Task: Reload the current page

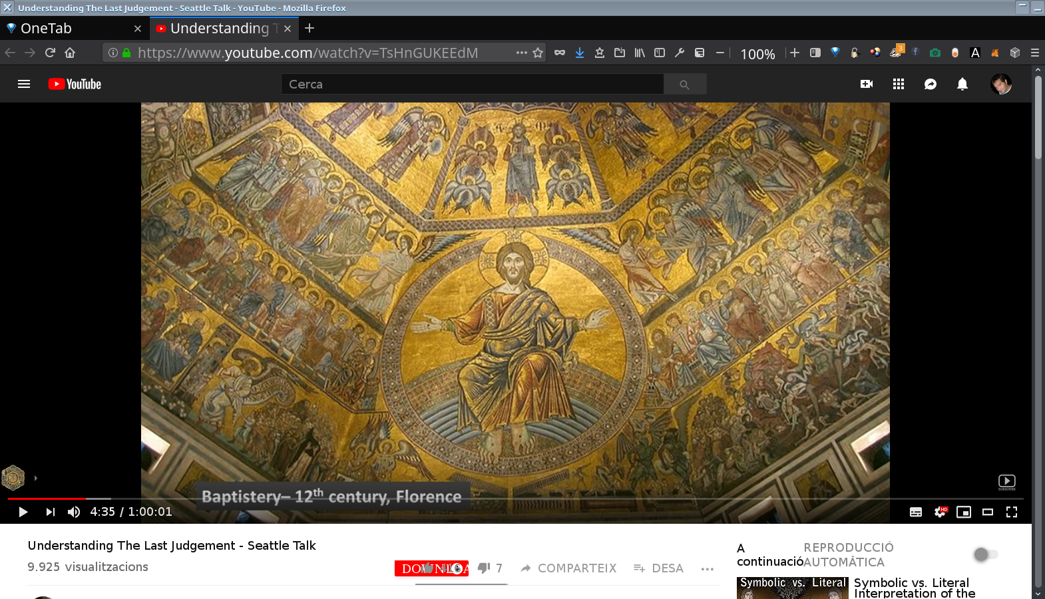Action: (50, 53)
